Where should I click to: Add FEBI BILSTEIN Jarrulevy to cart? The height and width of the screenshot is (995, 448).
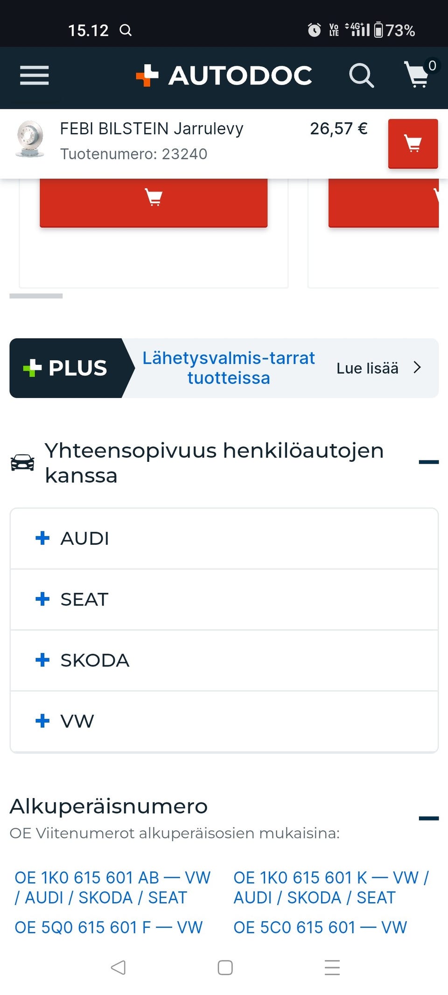(413, 143)
